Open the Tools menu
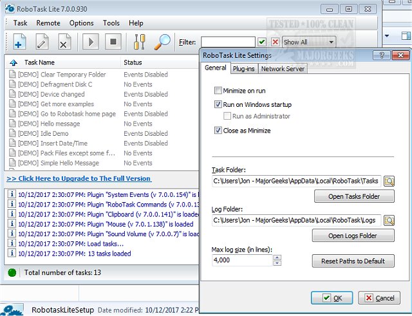The width and height of the screenshot is (412, 316). pos(111,23)
